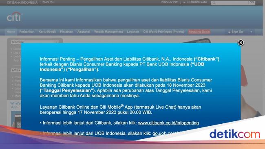Open the Pinjaman menu
Image resolution: width=265 pixels, height=149 pixels.
(66, 32)
